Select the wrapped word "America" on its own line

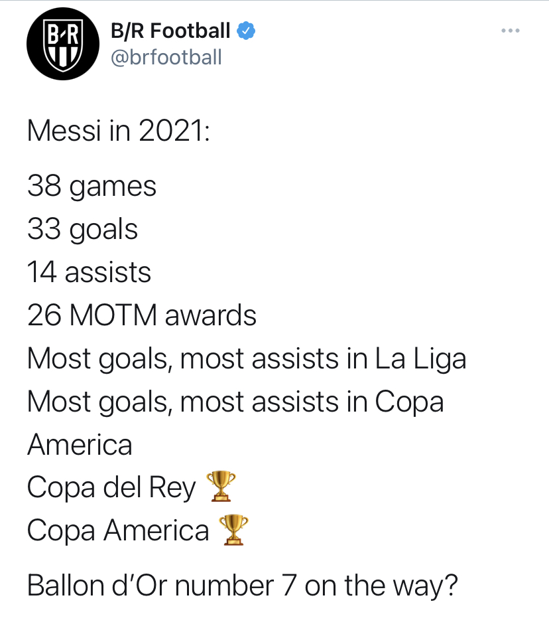coord(80,445)
